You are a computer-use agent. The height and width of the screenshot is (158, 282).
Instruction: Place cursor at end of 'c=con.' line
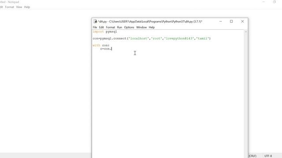point(111,49)
